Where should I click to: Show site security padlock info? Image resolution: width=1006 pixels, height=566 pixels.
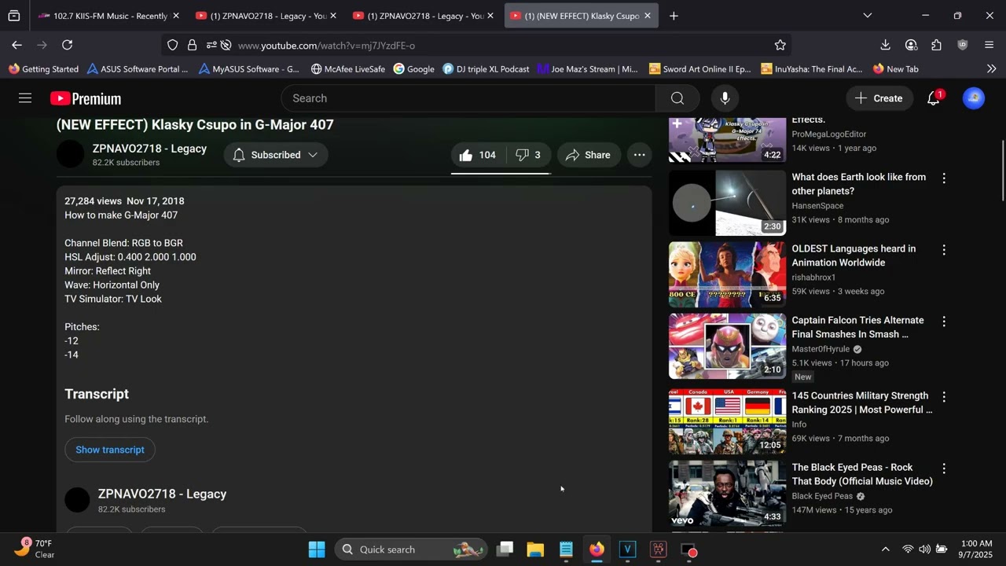coord(192,46)
